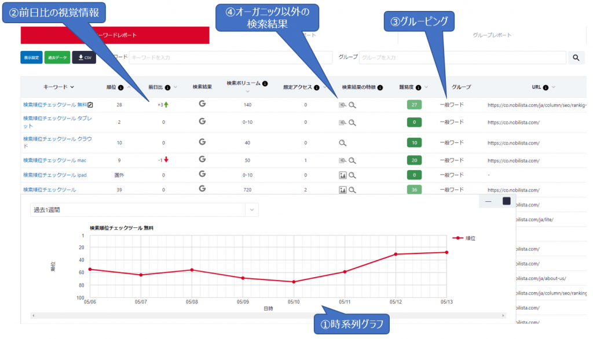Toggle the 順位 legend series in the chart
The height and width of the screenshot is (339, 593).
click(464, 238)
